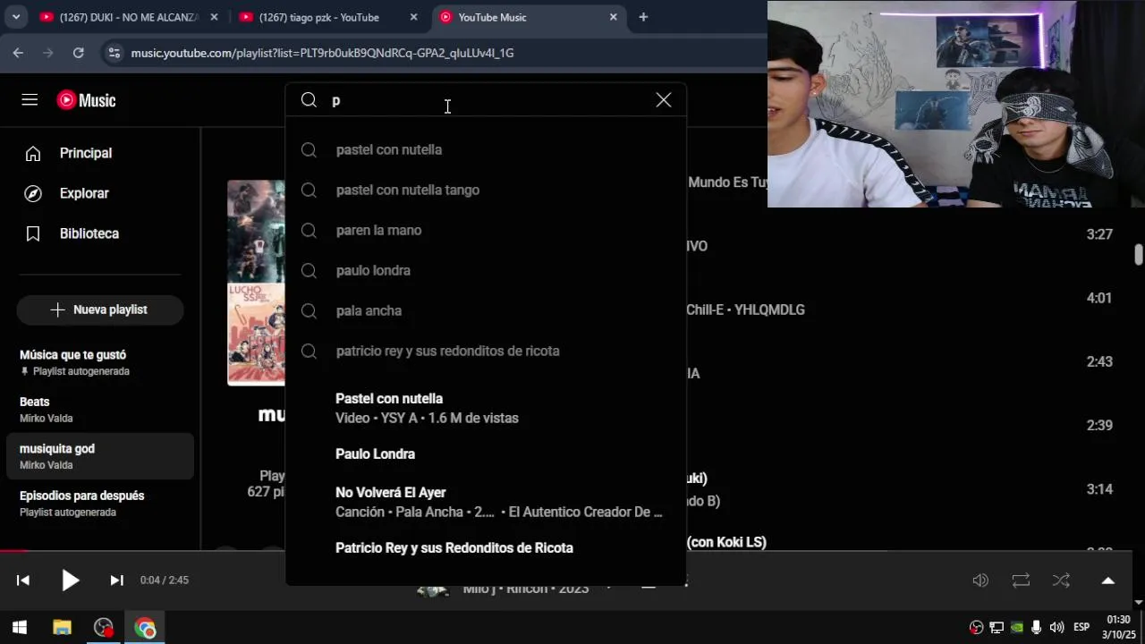Click the volume speaker icon in player bar
Screen dimensions: 1145x644
click(x=980, y=580)
